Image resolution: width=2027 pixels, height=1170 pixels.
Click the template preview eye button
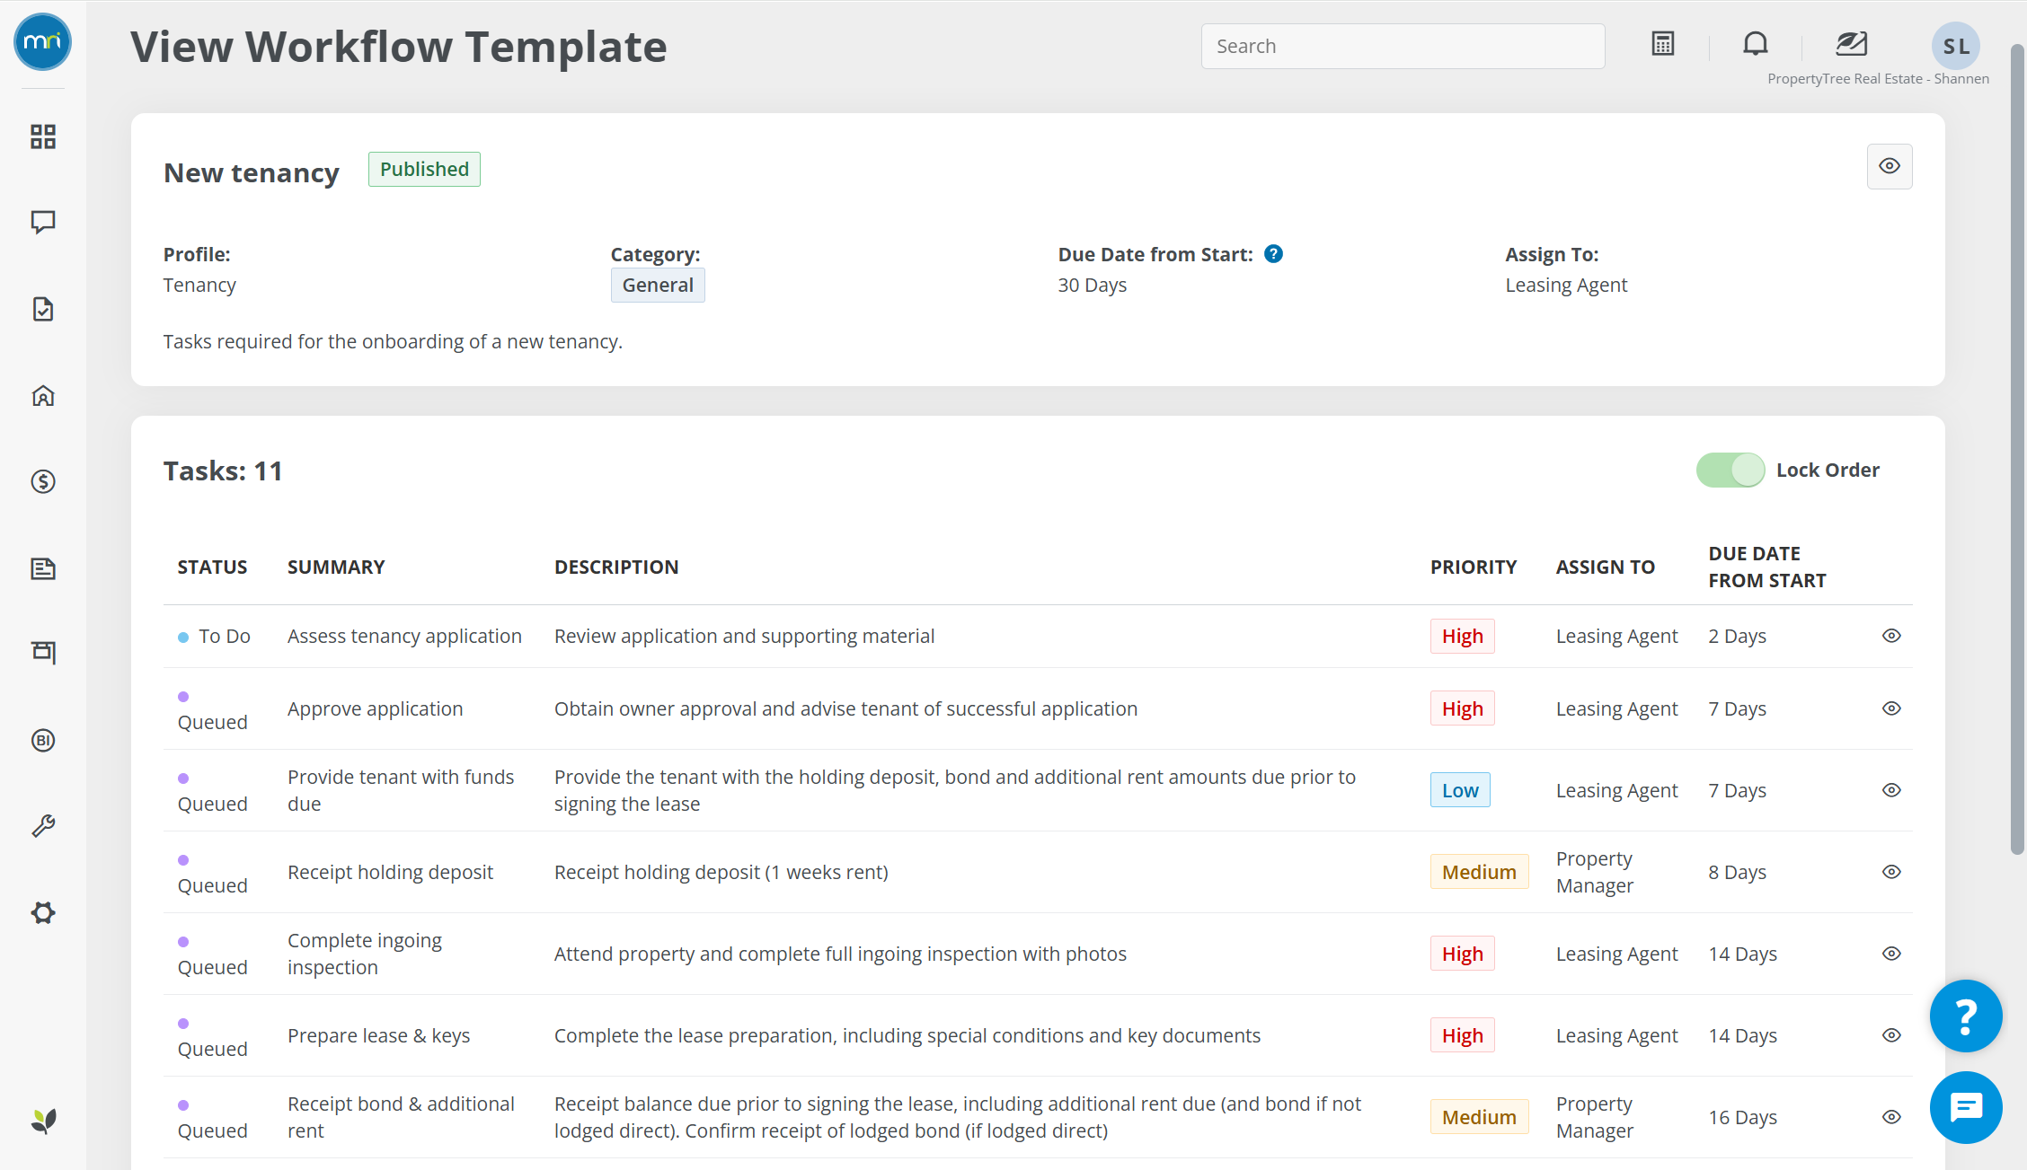pyautogui.click(x=1889, y=166)
